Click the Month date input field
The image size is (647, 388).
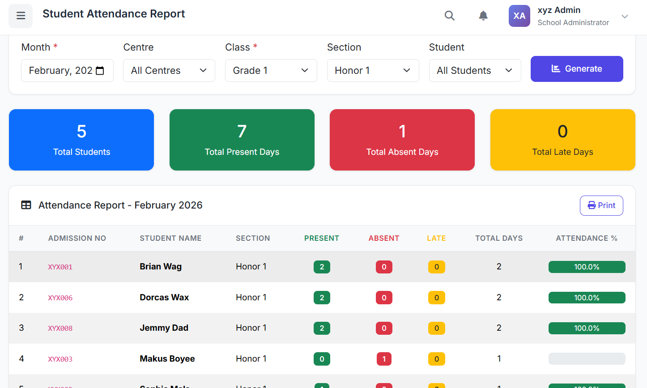pyautogui.click(x=60, y=71)
